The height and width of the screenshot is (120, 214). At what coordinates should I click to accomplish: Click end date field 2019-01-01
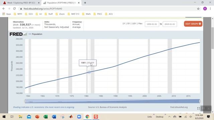point(170,24)
